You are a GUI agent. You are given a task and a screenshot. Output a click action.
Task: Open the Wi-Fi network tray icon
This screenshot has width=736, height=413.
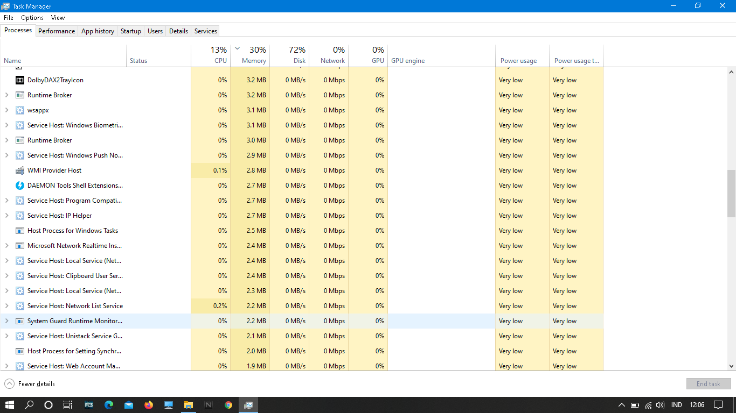648,405
